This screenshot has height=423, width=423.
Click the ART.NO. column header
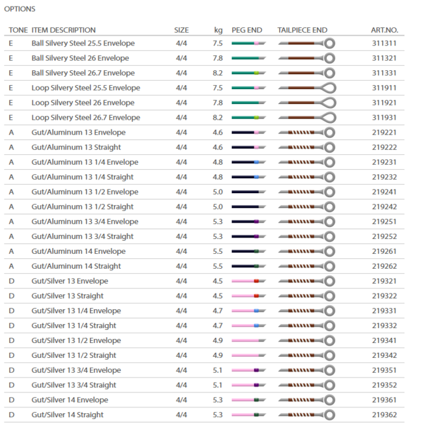coord(385,30)
